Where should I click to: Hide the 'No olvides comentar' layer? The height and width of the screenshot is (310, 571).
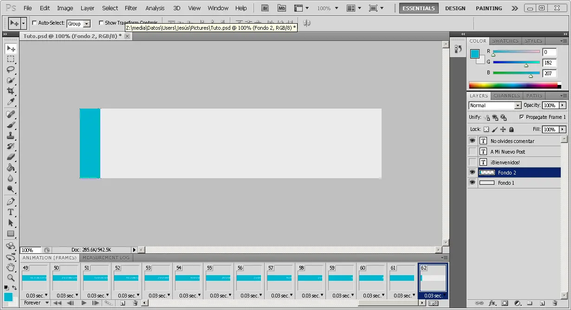tap(472, 141)
